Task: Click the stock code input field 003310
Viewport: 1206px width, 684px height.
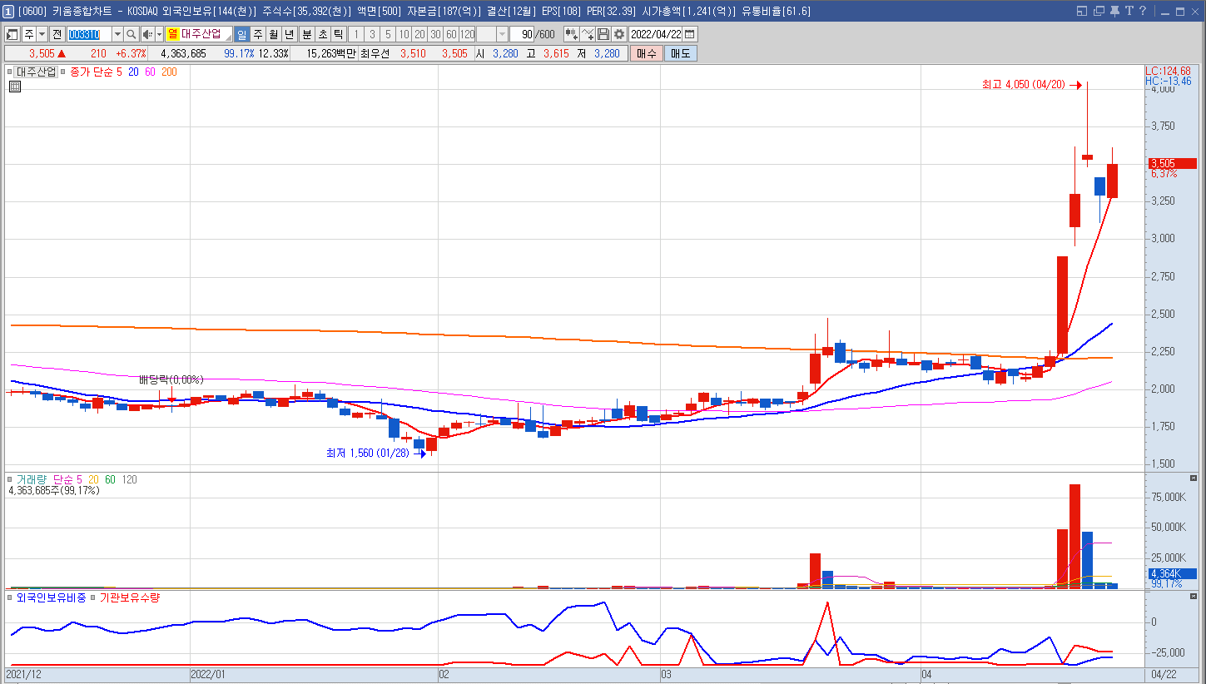Action: (x=88, y=34)
